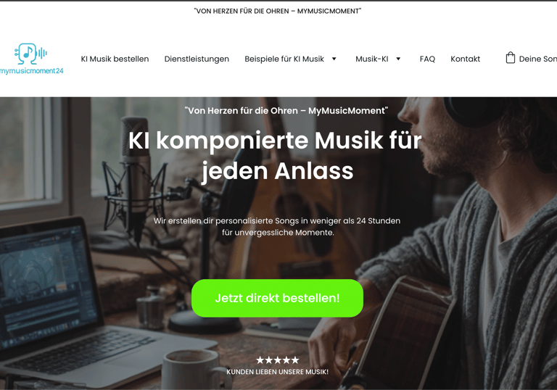
Task: Click the top announcement bar slogan
Action: tap(278, 11)
